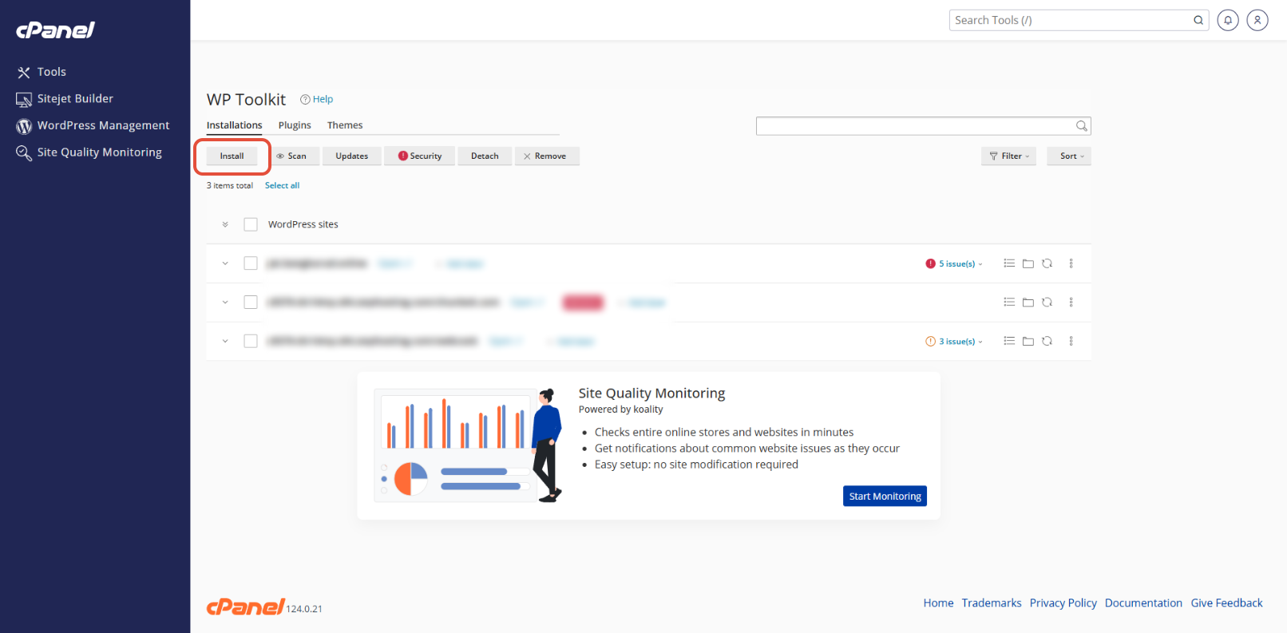Click the magnifier icon in Search Tools

coord(1198,20)
